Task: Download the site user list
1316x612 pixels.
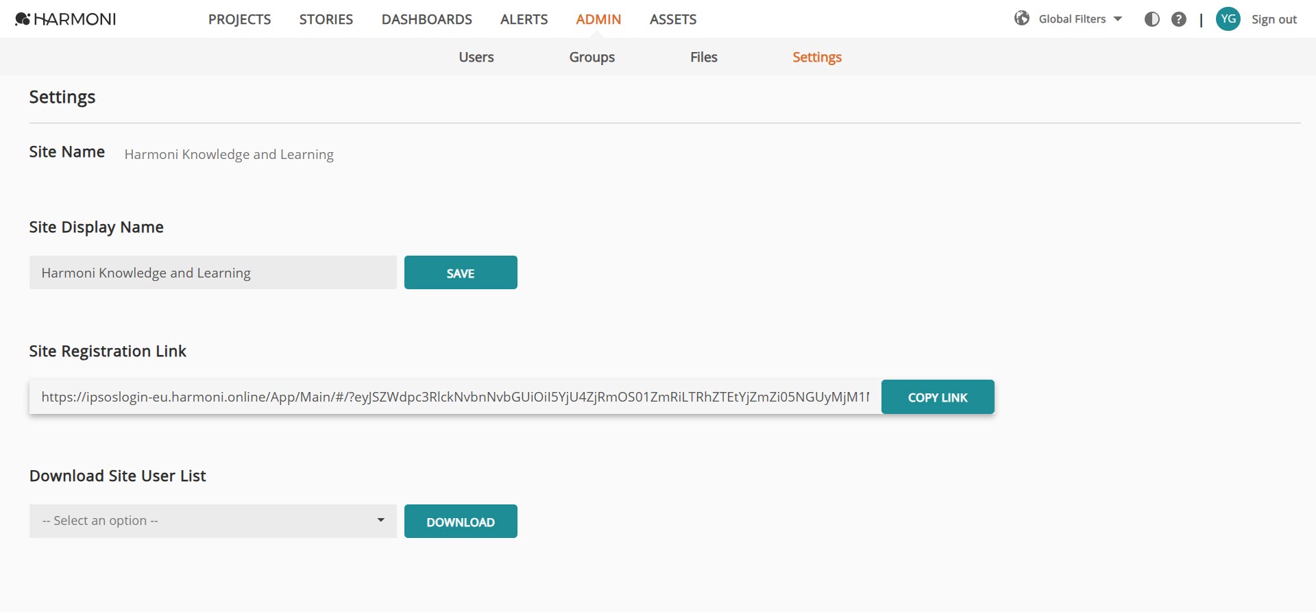Action: pos(461,522)
